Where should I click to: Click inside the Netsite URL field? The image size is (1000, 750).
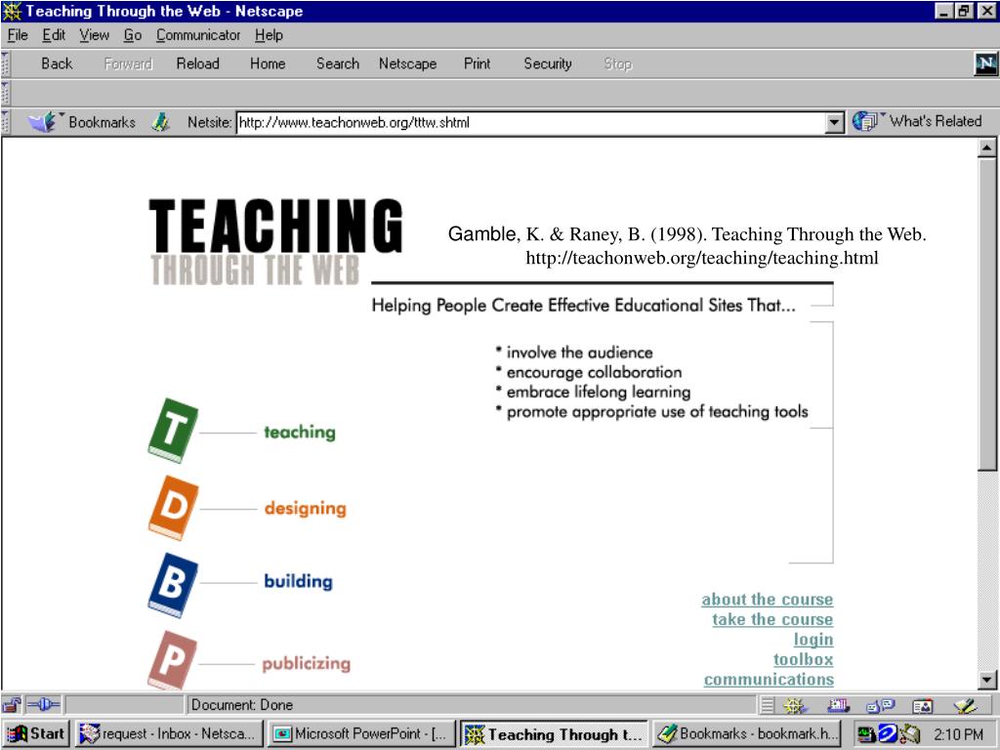(x=530, y=122)
